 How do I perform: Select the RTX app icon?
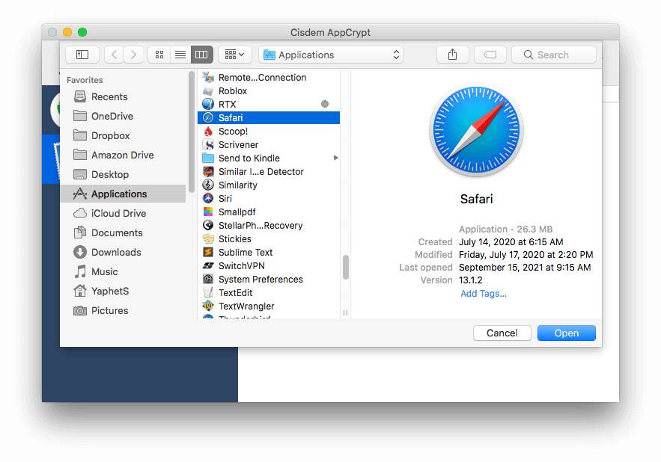pyautogui.click(x=208, y=104)
